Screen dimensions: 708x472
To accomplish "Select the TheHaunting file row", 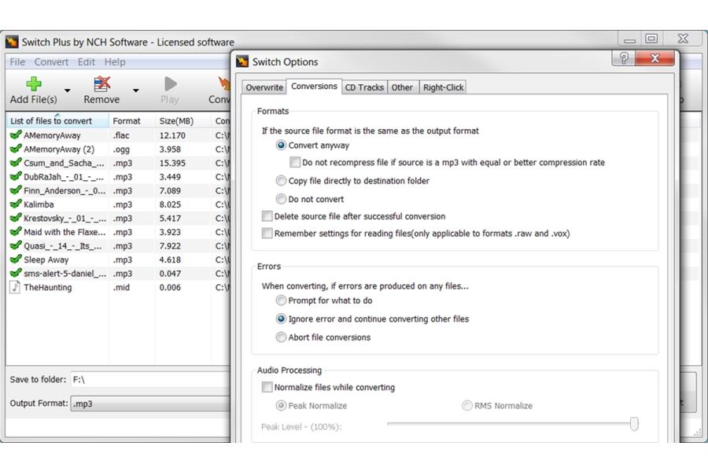I will (x=118, y=287).
